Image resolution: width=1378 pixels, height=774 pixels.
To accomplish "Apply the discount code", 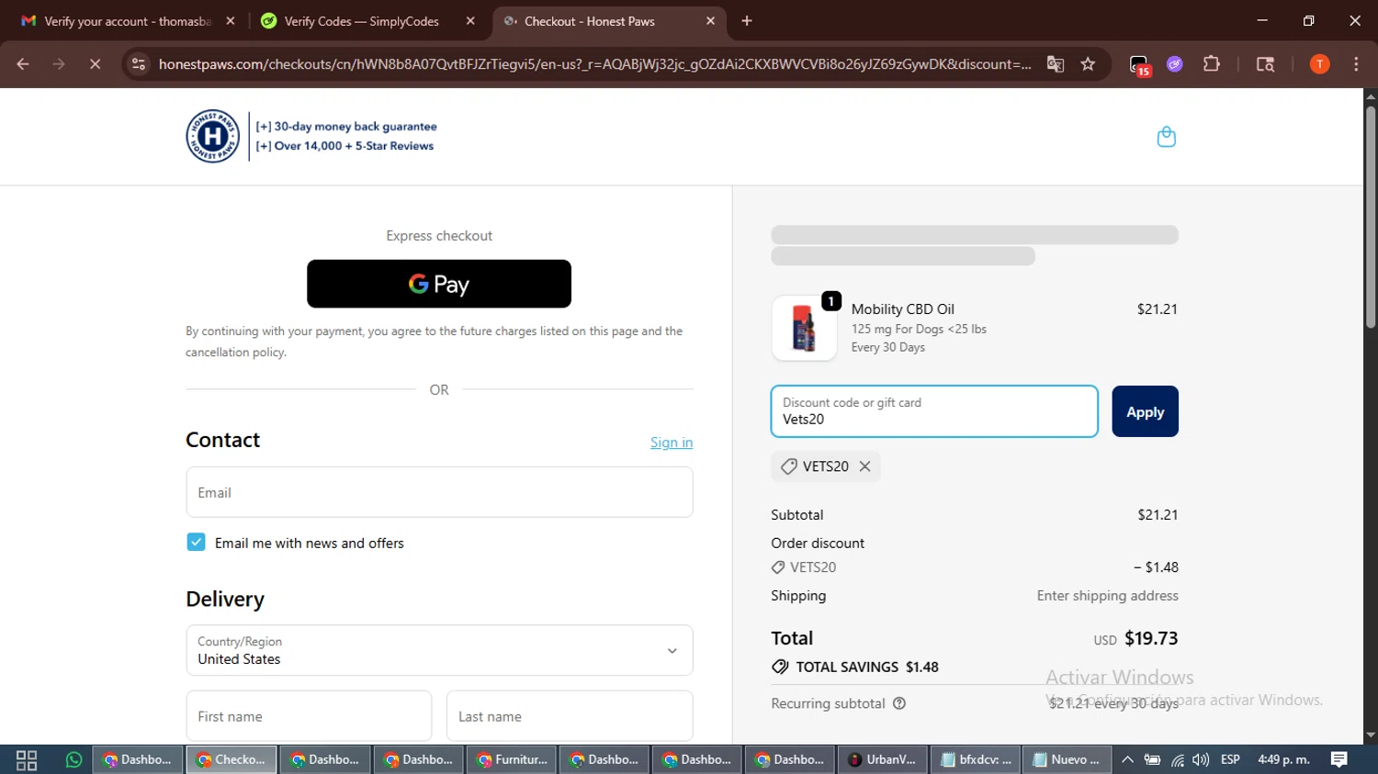I will click(1145, 411).
